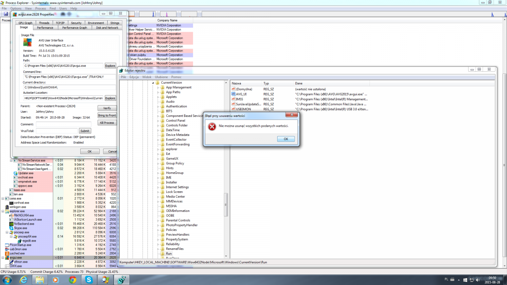Click the Run key folder icon

[163, 253]
